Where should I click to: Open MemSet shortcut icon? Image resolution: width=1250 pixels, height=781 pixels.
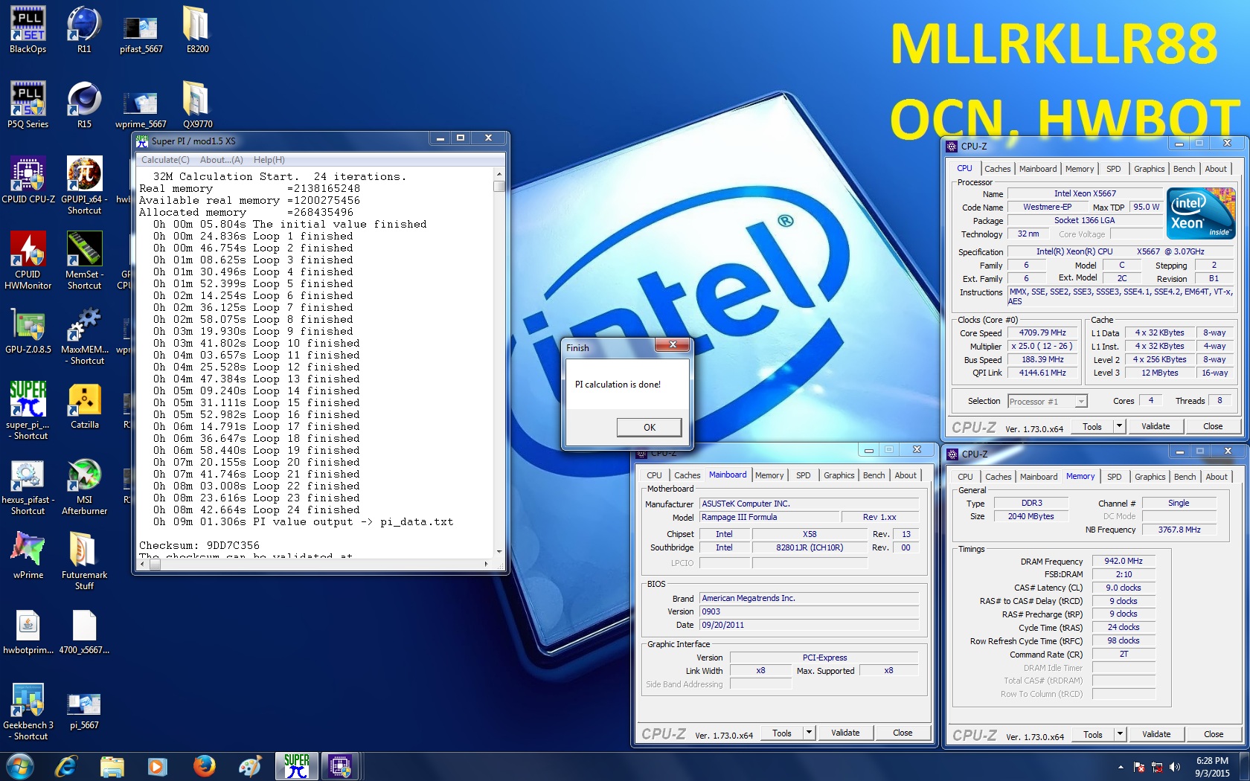click(x=84, y=260)
